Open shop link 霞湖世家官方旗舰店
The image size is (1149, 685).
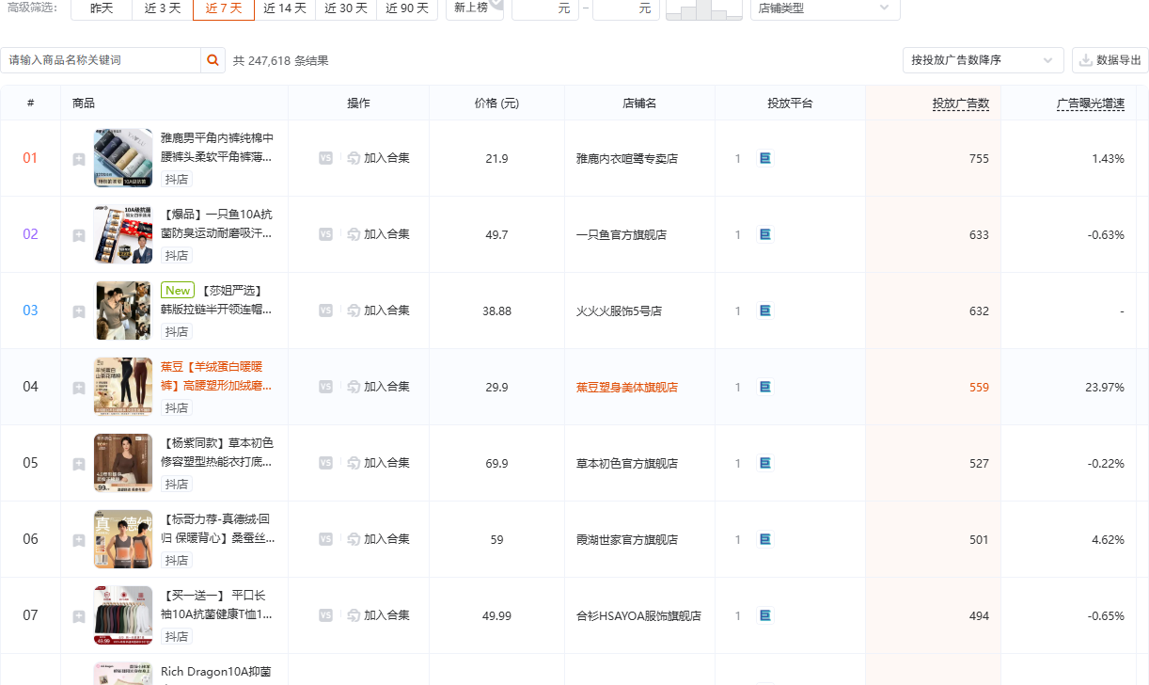(627, 539)
